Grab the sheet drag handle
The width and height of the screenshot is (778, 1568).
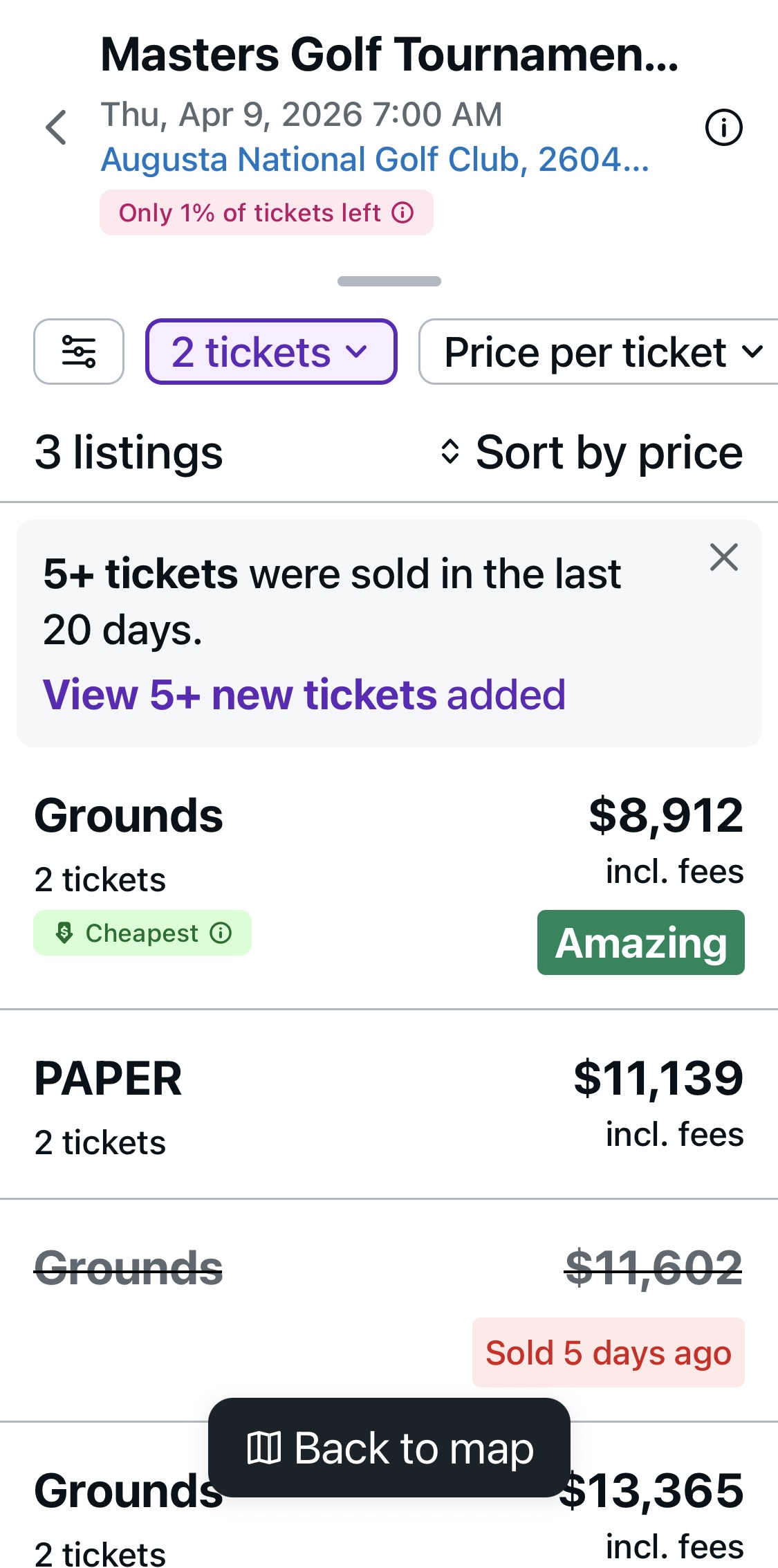[389, 281]
